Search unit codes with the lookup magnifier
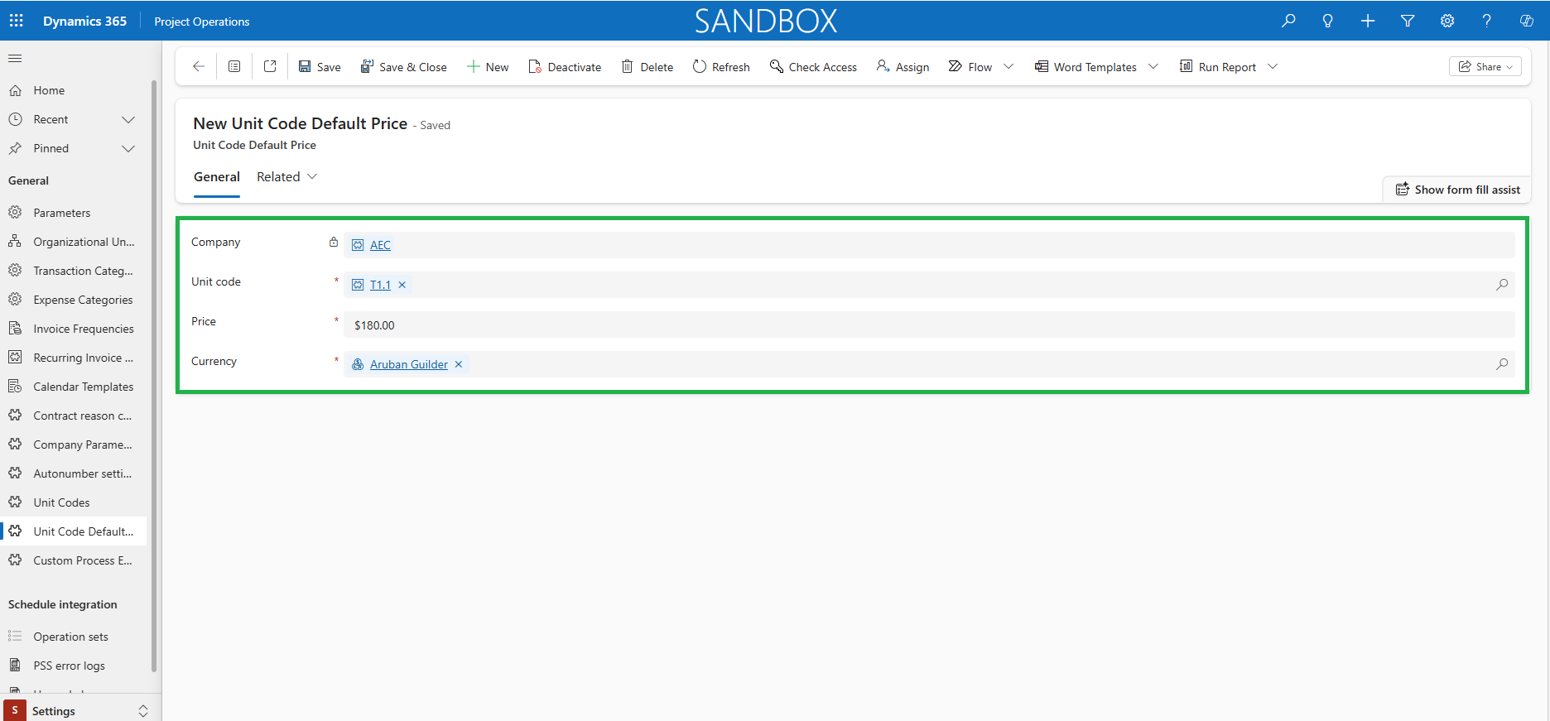 click(1502, 285)
